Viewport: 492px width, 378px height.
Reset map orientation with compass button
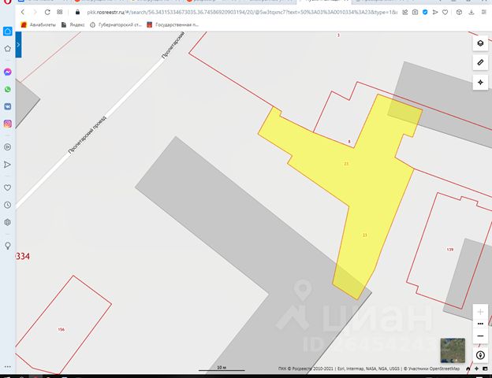[x=480, y=355]
